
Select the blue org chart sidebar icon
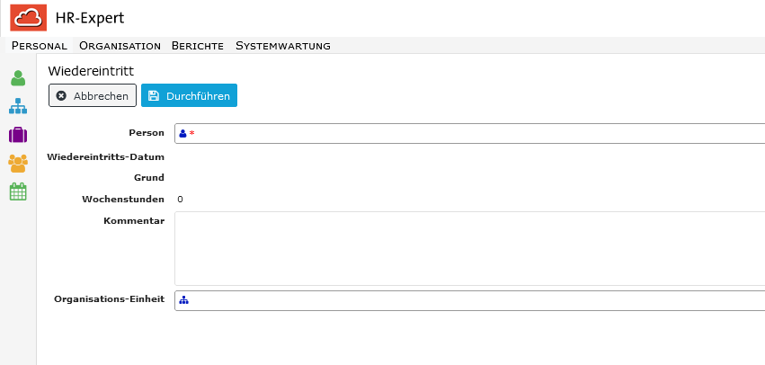point(18,106)
